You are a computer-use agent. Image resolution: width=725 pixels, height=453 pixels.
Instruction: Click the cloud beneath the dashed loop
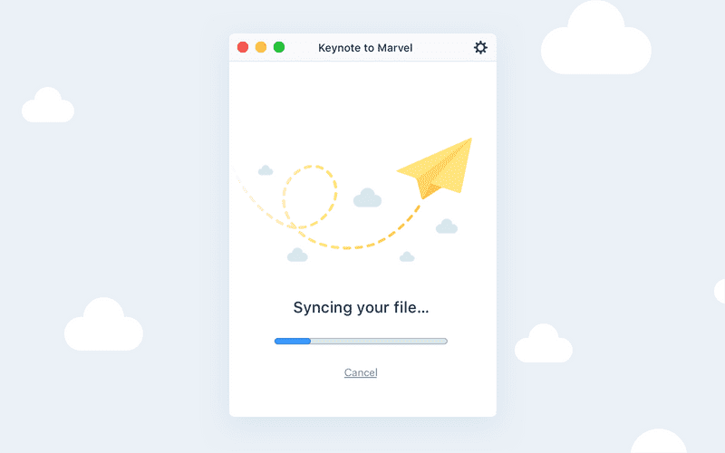pyautogui.click(x=297, y=255)
